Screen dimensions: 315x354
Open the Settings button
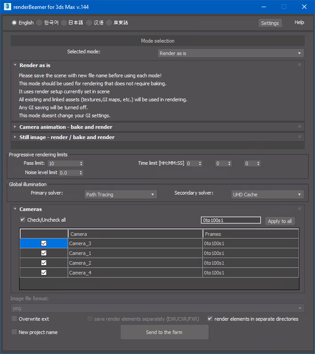pyautogui.click(x=270, y=23)
